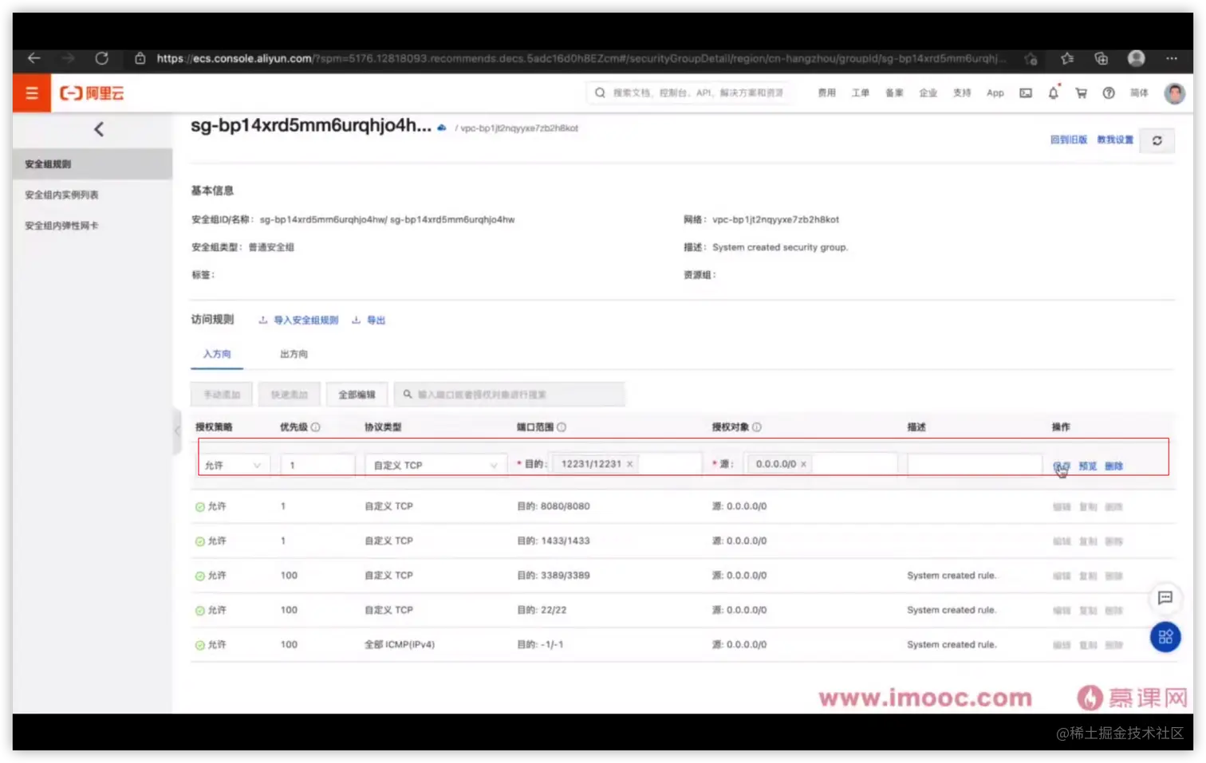Image resolution: width=1206 pixels, height=763 pixels.
Task: Click the 目的: 3389/3389 port cell
Action: pos(554,576)
